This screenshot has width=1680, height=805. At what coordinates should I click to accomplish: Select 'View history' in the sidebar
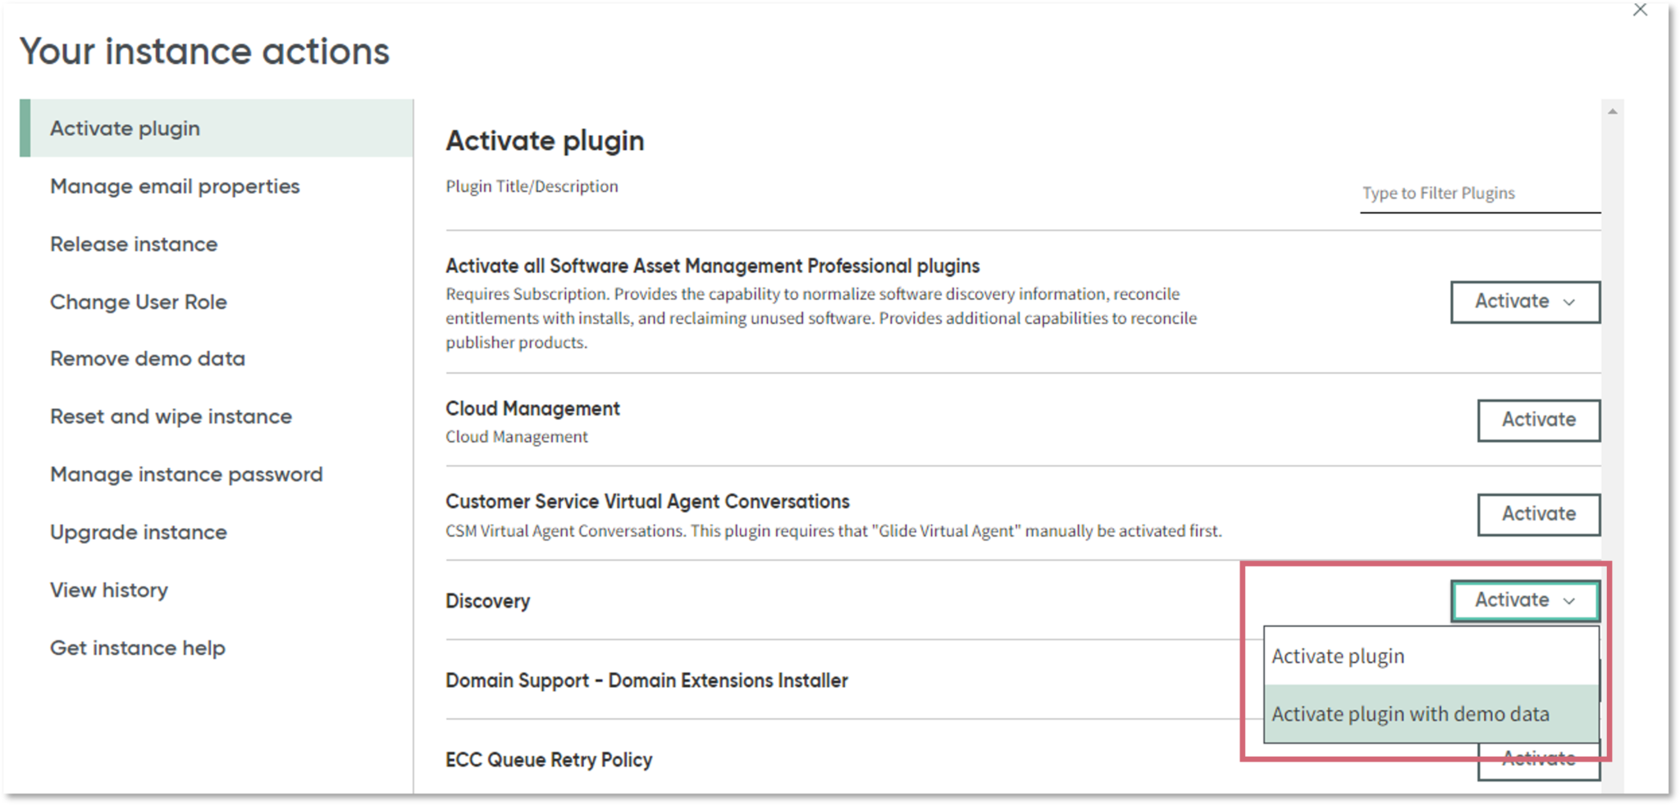pos(109,589)
